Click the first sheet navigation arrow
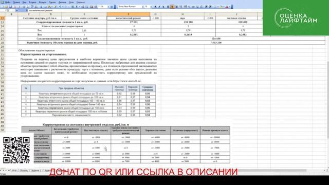This screenshot has width=329, height=185. coord(1,171)
